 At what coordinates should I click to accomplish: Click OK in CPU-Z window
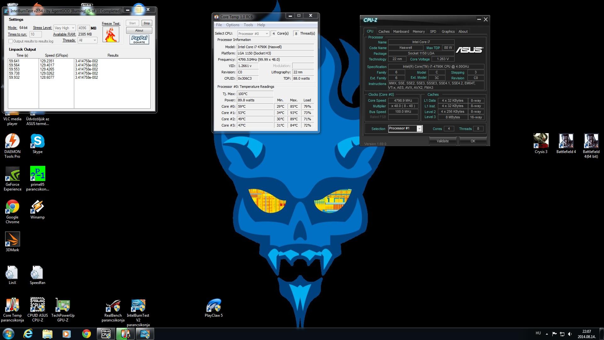[473, 141]
